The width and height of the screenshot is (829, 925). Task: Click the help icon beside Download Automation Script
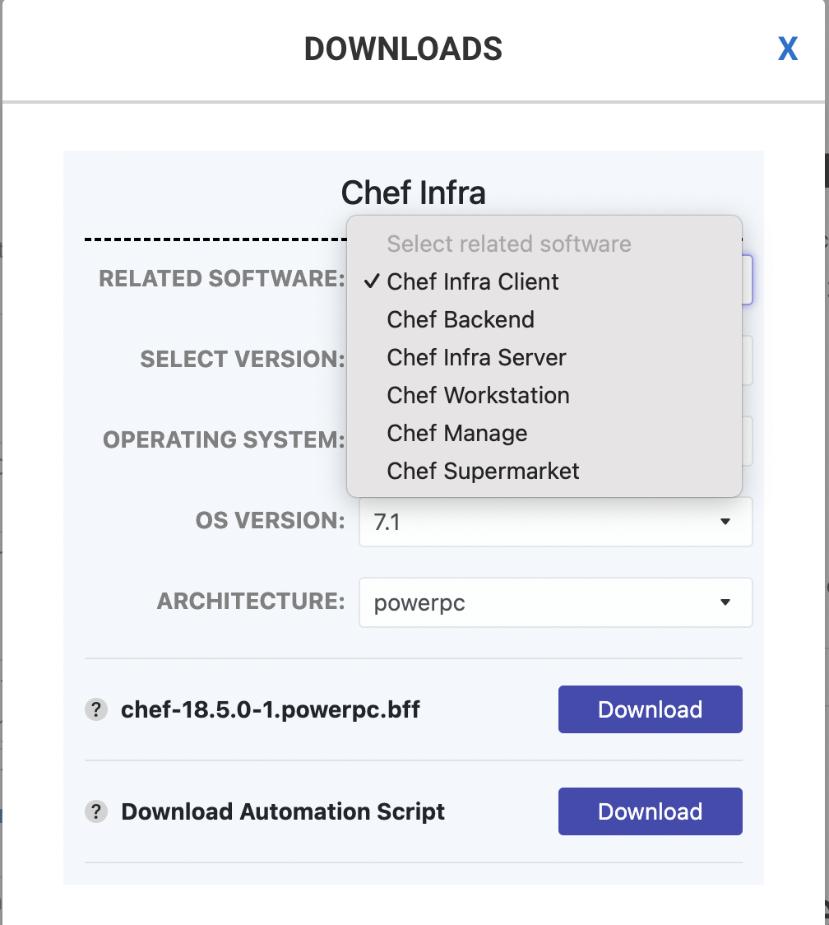point(96,811)
